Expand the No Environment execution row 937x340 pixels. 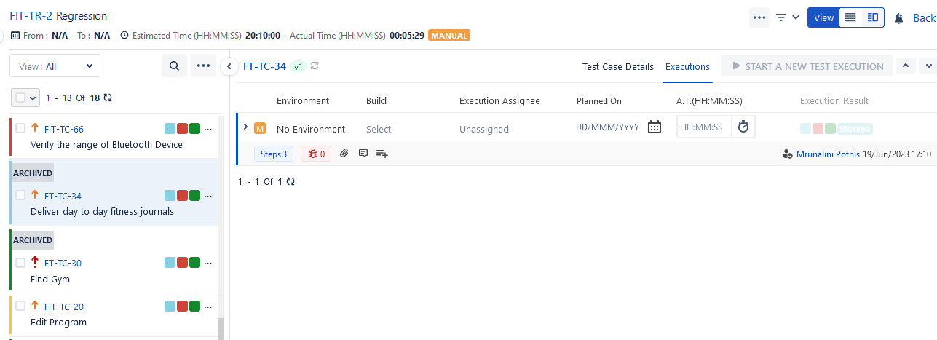click(245, 127)
